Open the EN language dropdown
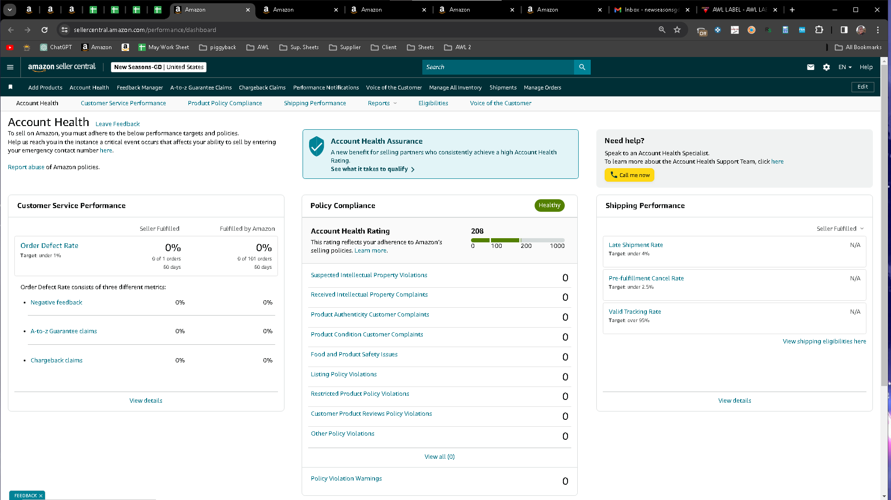 coord(845,67)
